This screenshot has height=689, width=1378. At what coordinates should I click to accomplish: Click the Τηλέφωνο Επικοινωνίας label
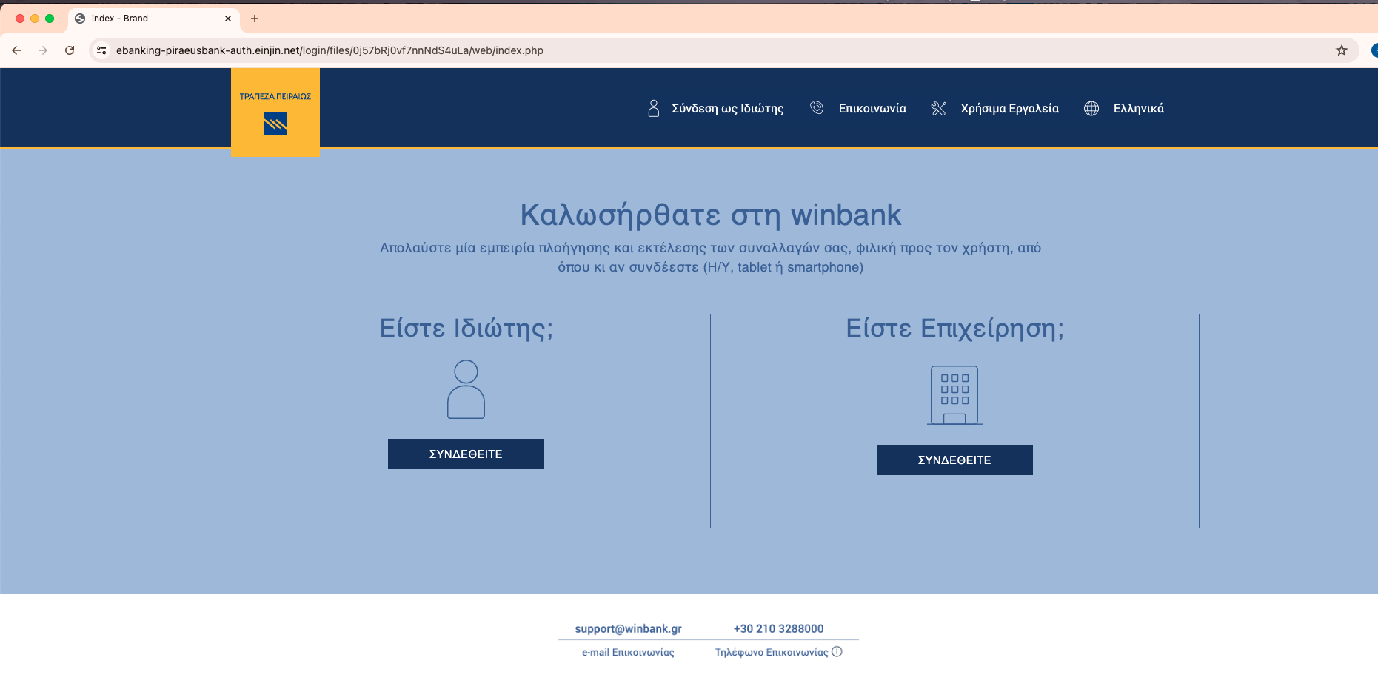(x=772, y=652)
